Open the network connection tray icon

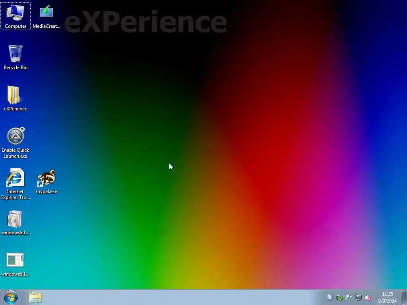click(359, 298)
